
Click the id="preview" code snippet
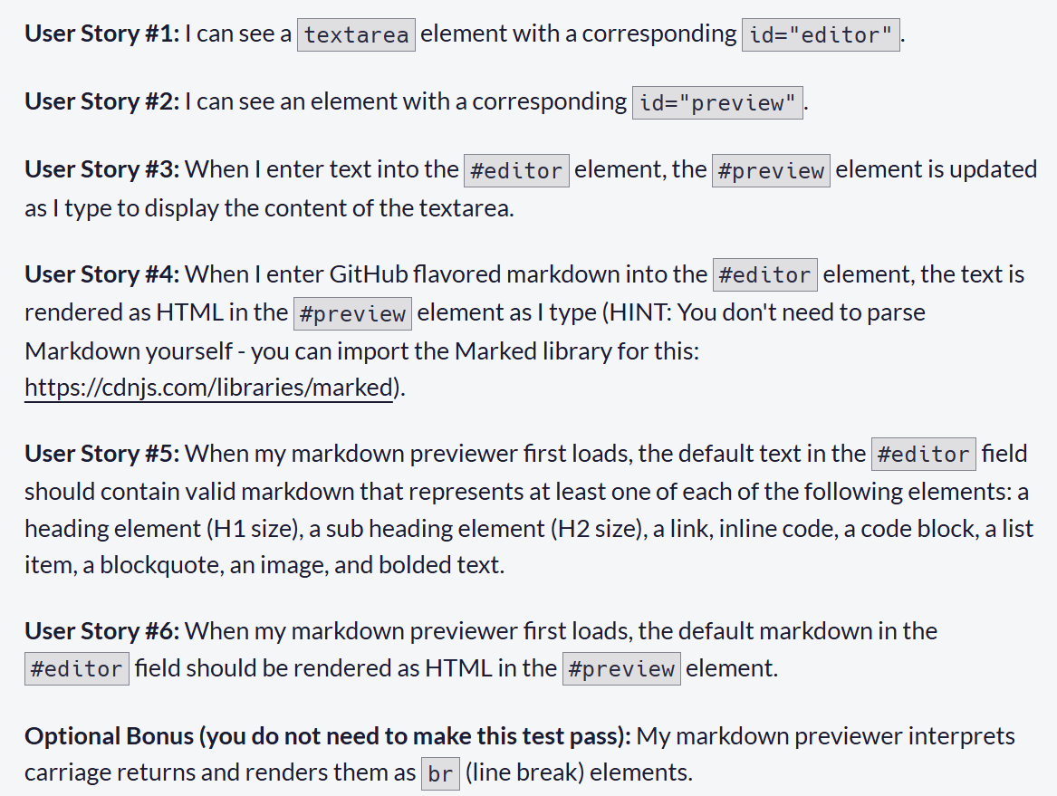click(717, 103)
